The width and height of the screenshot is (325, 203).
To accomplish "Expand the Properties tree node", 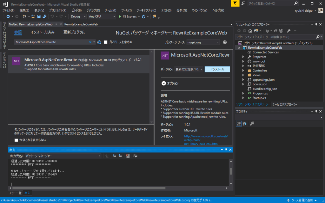I will click(x=243, y=57).
